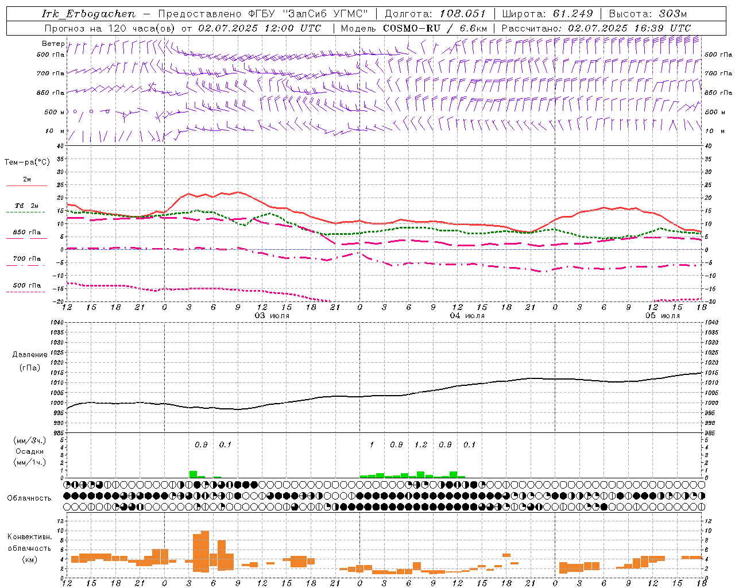Viewport: 735px width, 588px height.
Task: Click the "Облачность" cloud cover label
Action: [x=29, y=498]
